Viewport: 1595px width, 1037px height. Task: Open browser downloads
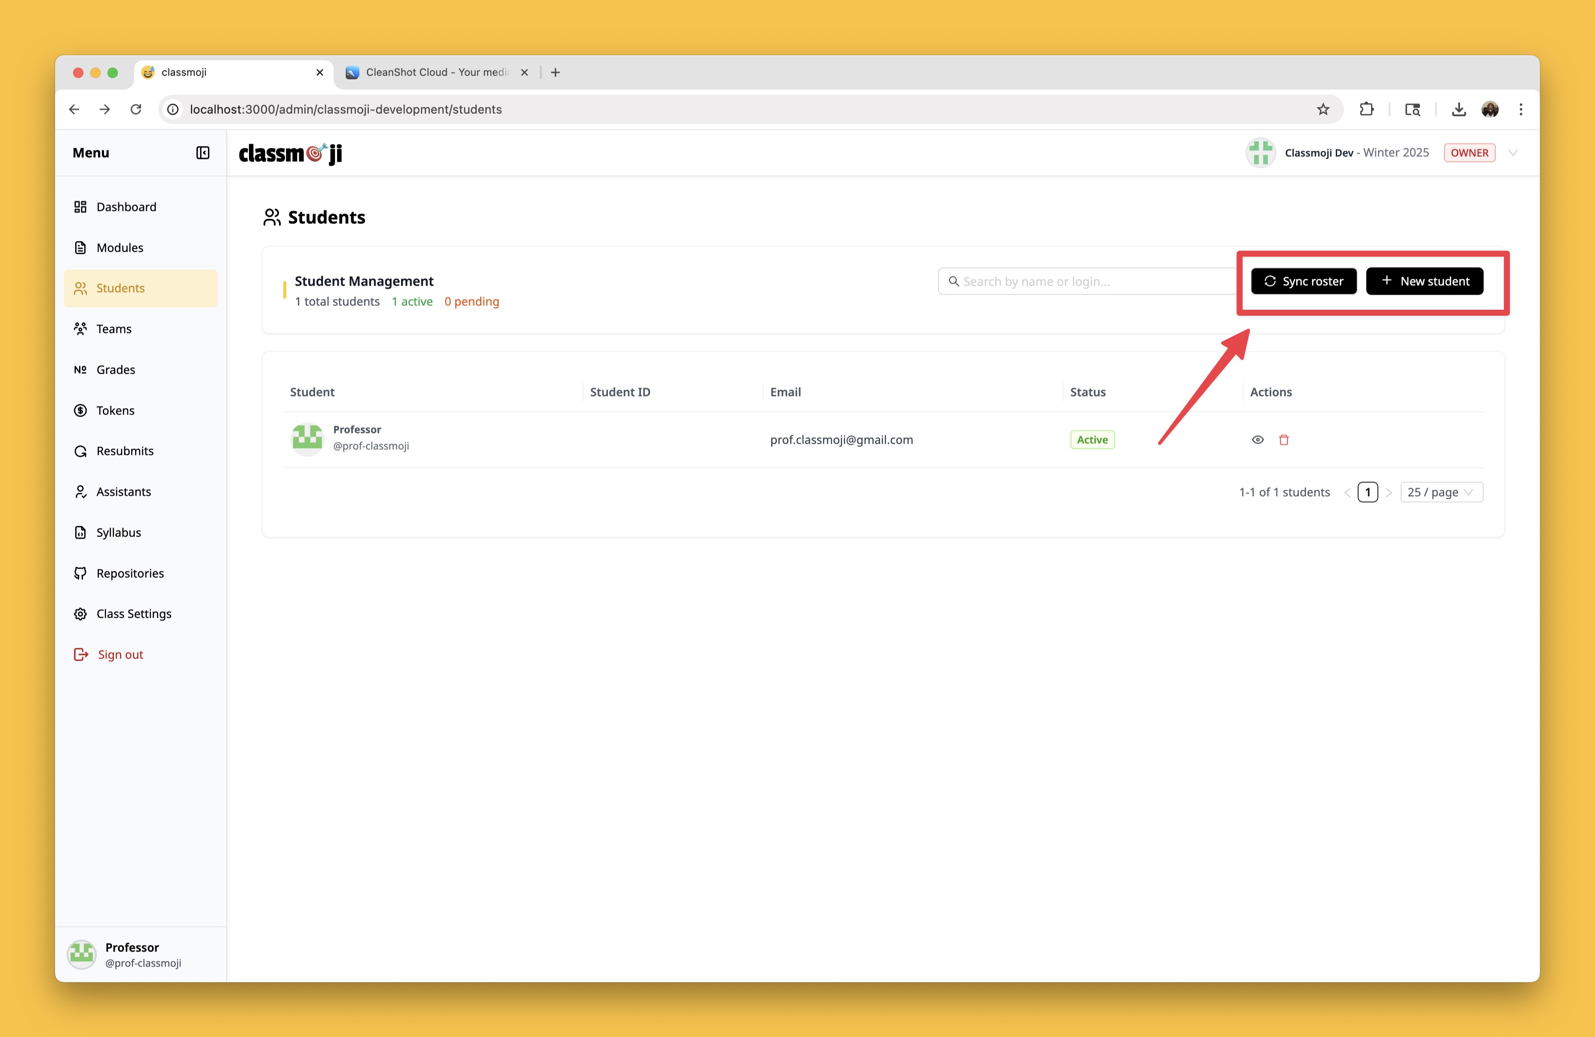[1458, 109]
